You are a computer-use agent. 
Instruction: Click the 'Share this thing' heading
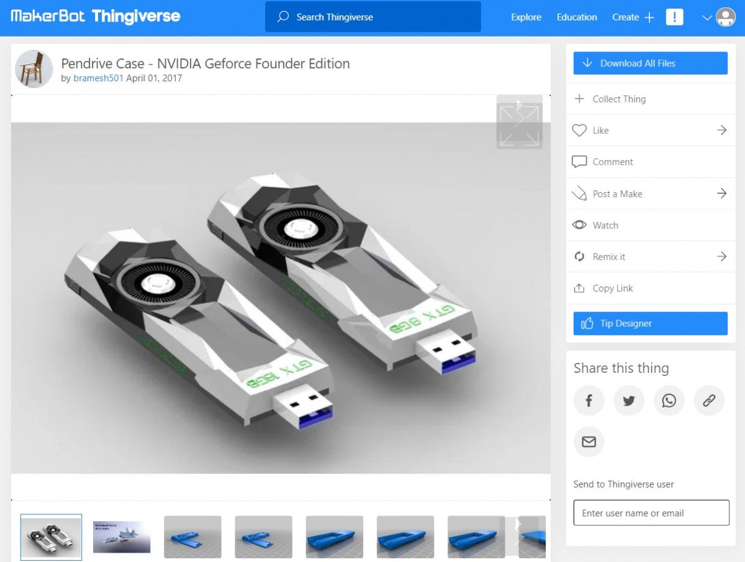(x=621, y=368)
